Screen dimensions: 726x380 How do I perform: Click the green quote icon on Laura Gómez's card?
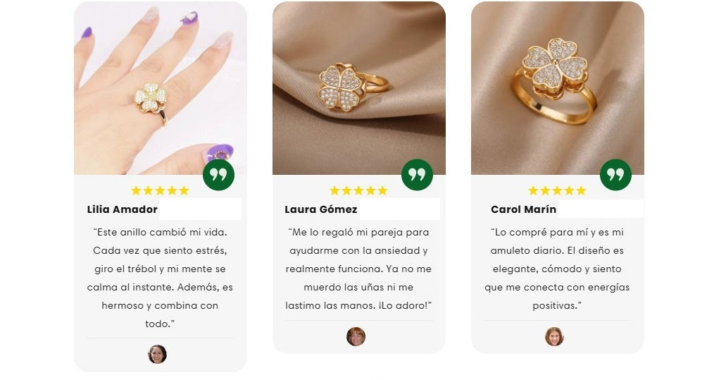417,175
